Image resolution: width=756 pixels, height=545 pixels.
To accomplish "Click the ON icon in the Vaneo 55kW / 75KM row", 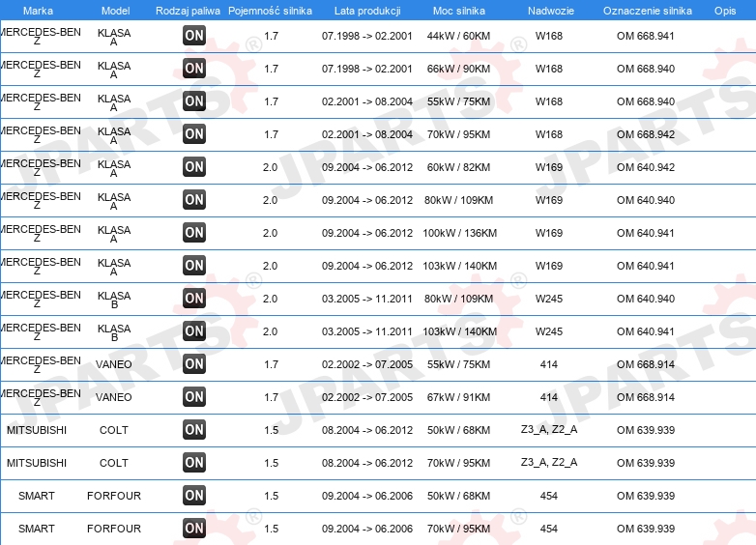I will pos(194,363).
